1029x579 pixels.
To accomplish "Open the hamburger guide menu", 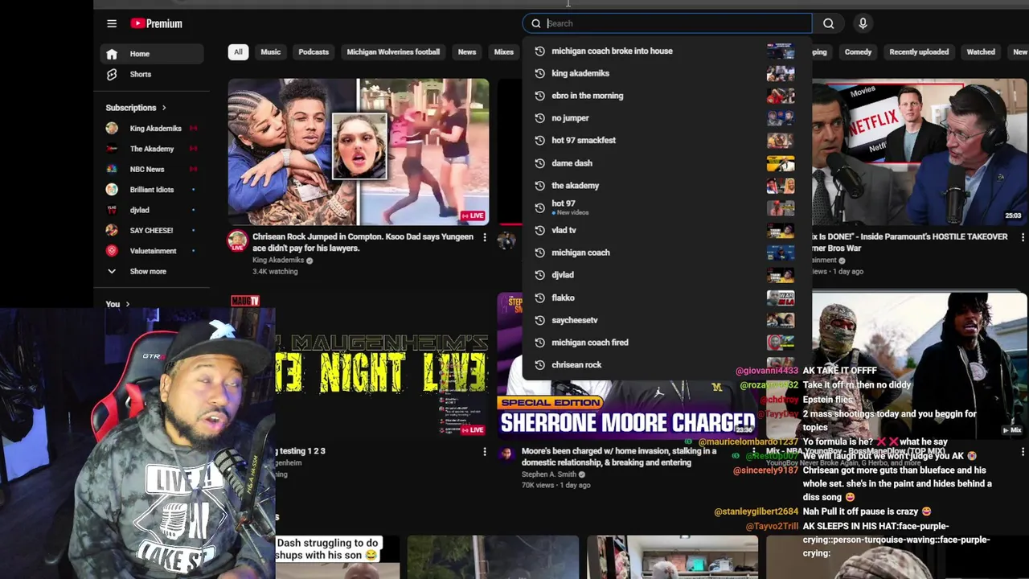I will (x=112, y=23).
